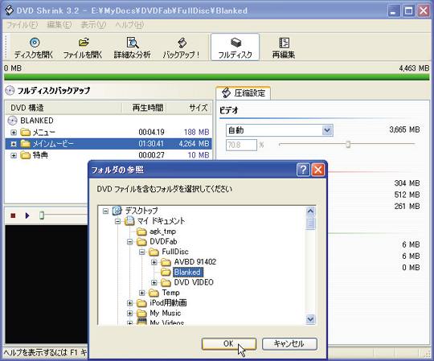Expand the メインムービー folder node
Image resolution: width=434 pixels, height=361 pixels.
[14, 144]
